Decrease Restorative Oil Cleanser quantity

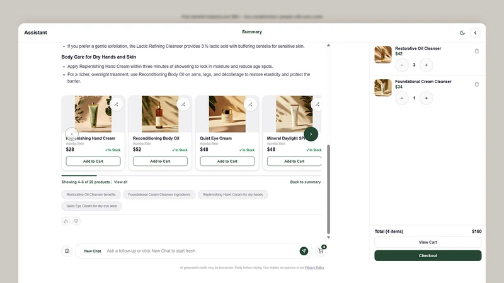[402, 65]
